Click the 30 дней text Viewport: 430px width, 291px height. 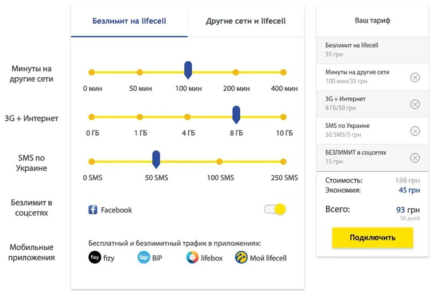click(410, 219)
